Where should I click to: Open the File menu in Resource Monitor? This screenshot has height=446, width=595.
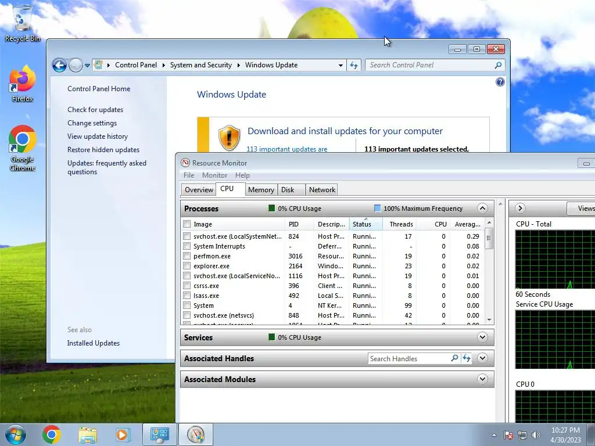tap(189, 175)
